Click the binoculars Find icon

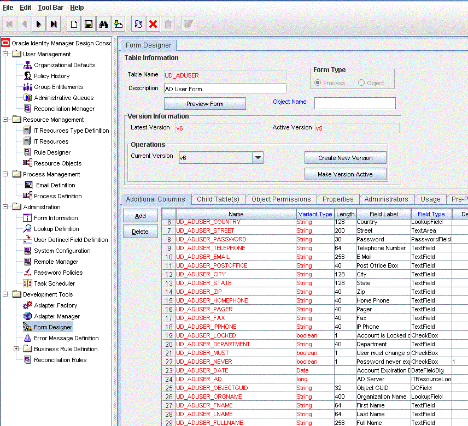(x=103, y=24)
